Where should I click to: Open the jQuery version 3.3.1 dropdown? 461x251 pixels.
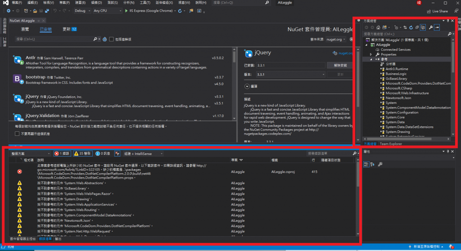point(290,75)
